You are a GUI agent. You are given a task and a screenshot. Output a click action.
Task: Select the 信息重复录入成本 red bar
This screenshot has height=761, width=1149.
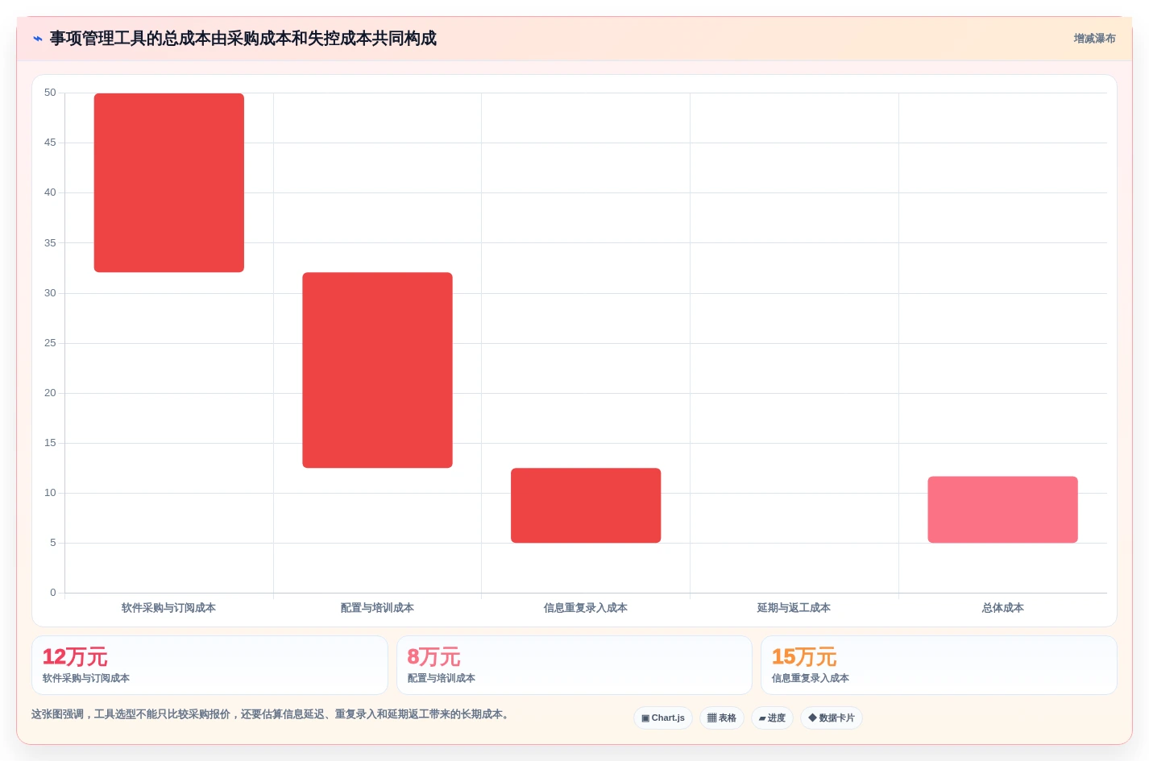[x=586, y=505]
